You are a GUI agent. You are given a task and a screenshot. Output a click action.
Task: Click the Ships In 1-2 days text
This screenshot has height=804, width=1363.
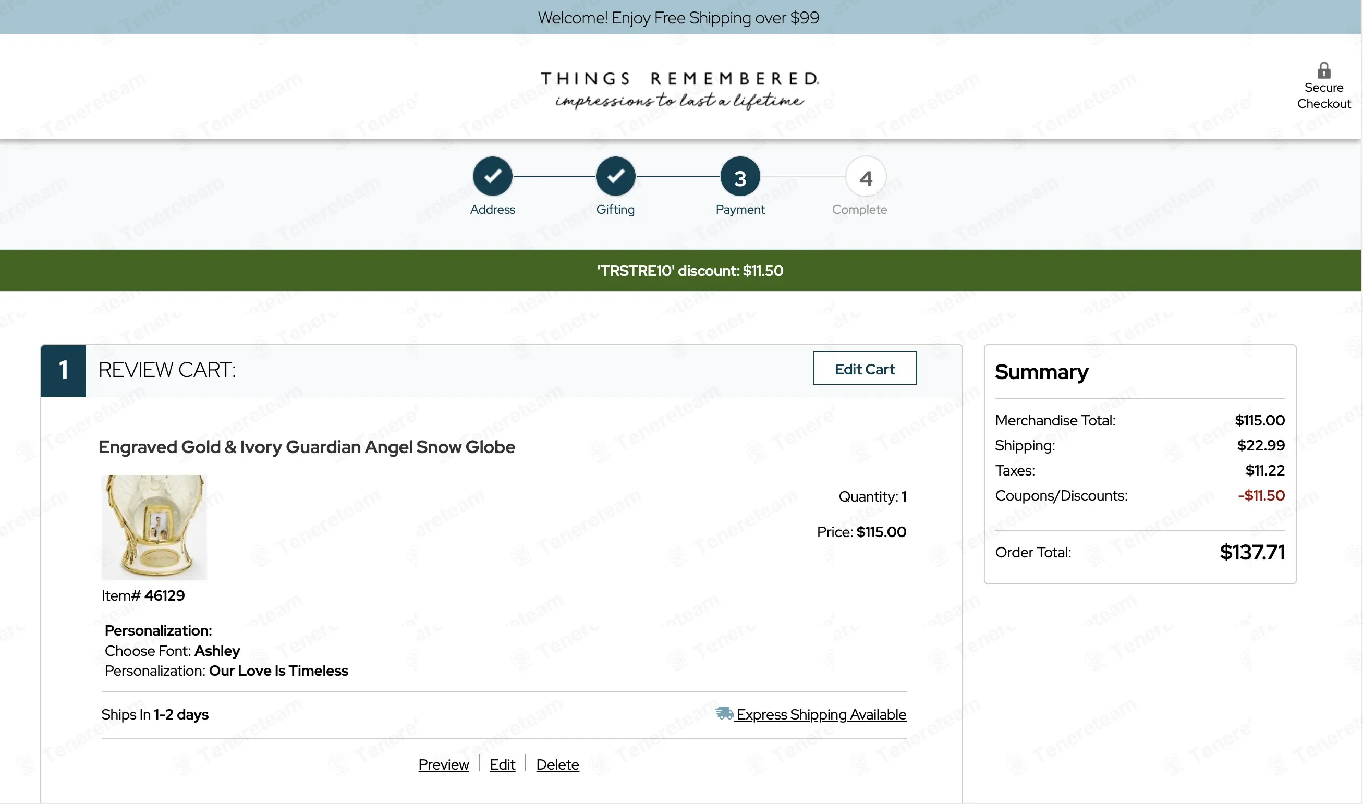coord(155,715)
